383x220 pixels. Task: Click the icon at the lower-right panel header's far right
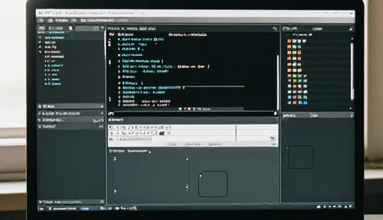352,115
